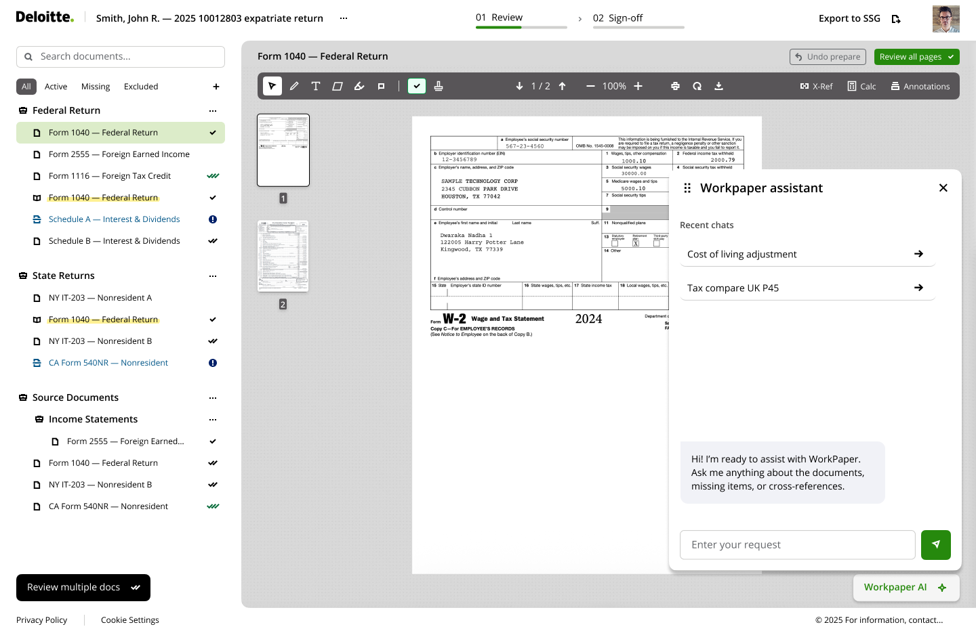Open State Returns section more options
This screenshot has height=631, width=976.
click(x=213, y=276)
